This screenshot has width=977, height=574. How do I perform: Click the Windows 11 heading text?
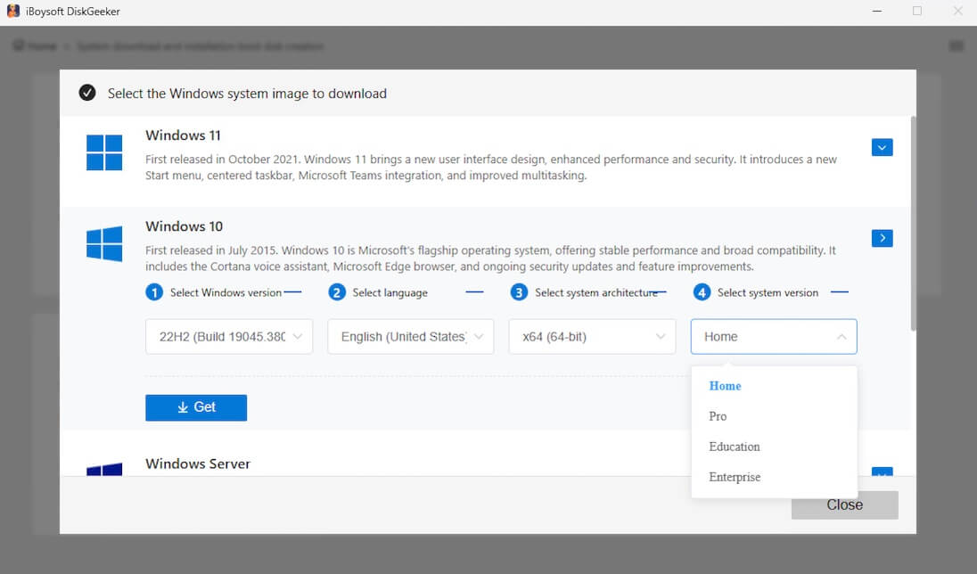tap(184, 135)
